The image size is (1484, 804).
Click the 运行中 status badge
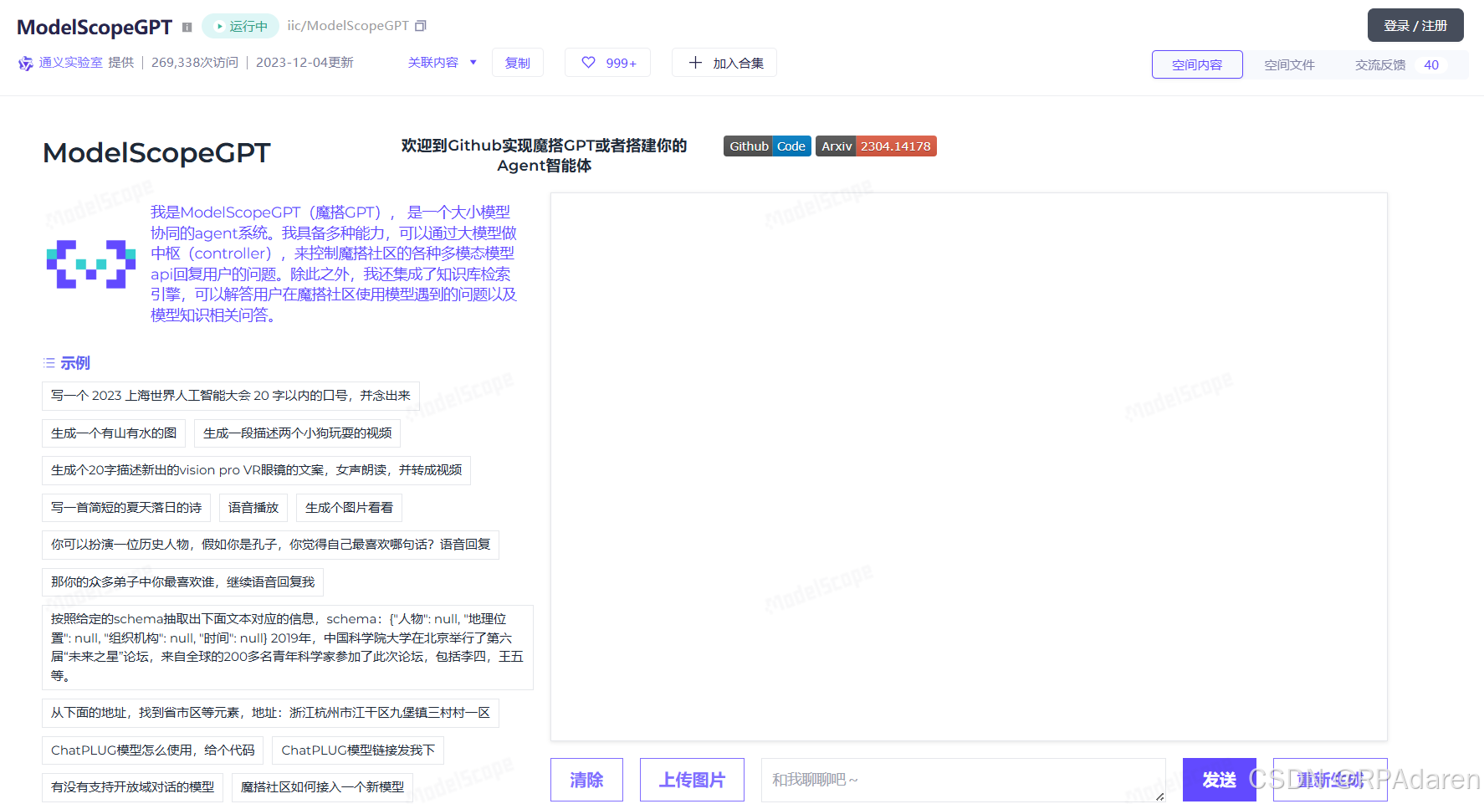coord(241,26)
